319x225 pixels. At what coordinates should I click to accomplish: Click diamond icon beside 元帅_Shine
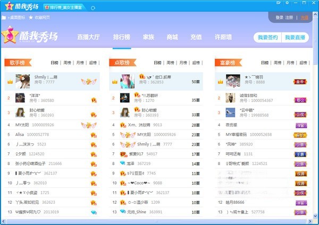pyautogui.click(x=123, y=211)
